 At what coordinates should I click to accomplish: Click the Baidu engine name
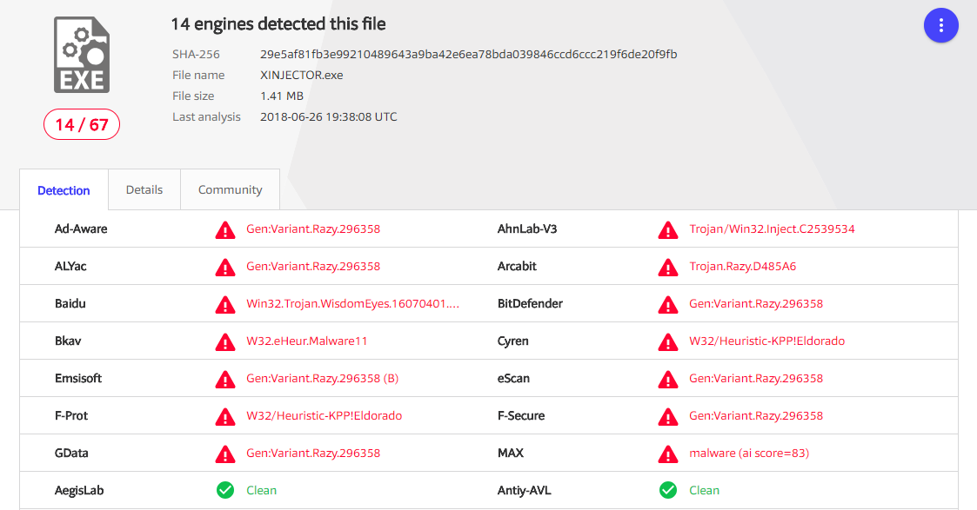(x=70, y=303)
